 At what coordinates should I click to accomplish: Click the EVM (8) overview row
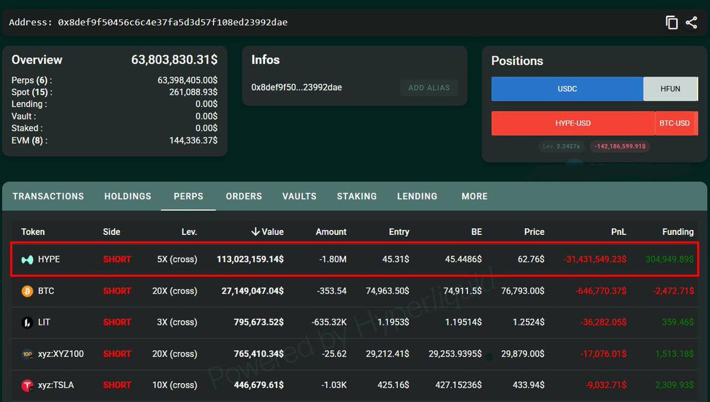point(114,140)
